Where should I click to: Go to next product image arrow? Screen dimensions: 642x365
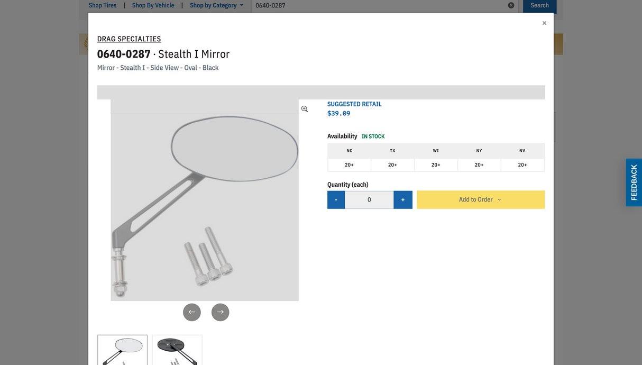(221, 312)
